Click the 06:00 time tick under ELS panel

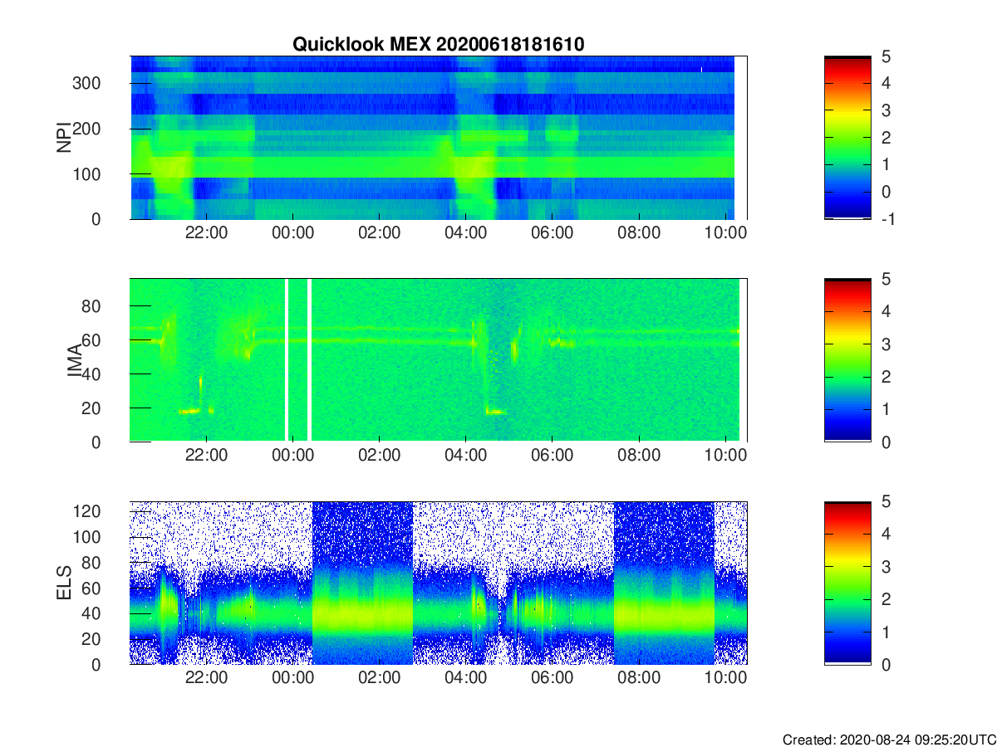[553, 678]
